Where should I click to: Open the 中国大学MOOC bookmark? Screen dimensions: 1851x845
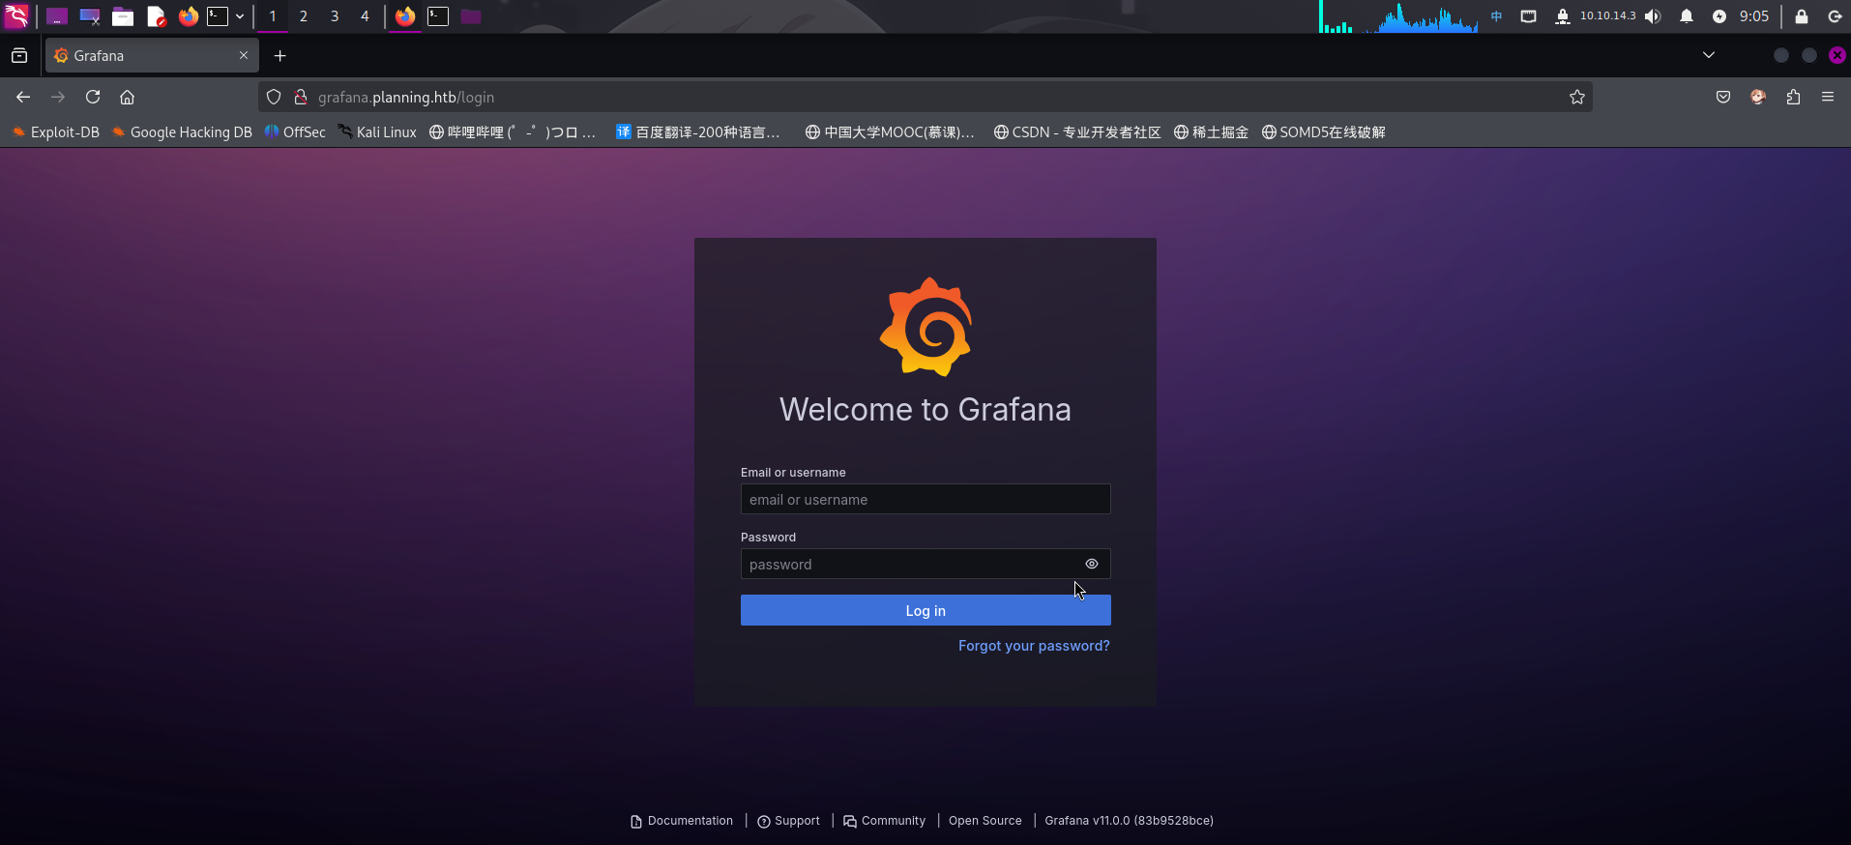[x=890, y=132]
